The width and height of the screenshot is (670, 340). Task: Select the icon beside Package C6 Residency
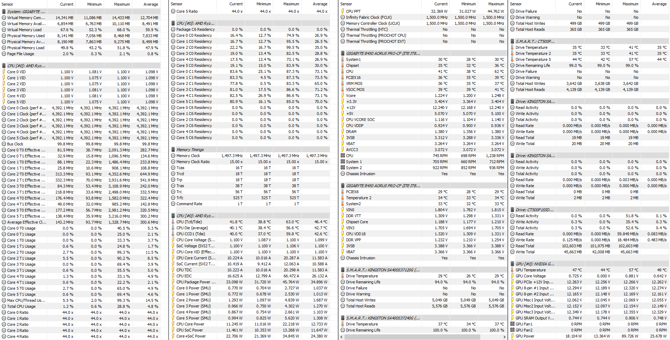[173, 29]
